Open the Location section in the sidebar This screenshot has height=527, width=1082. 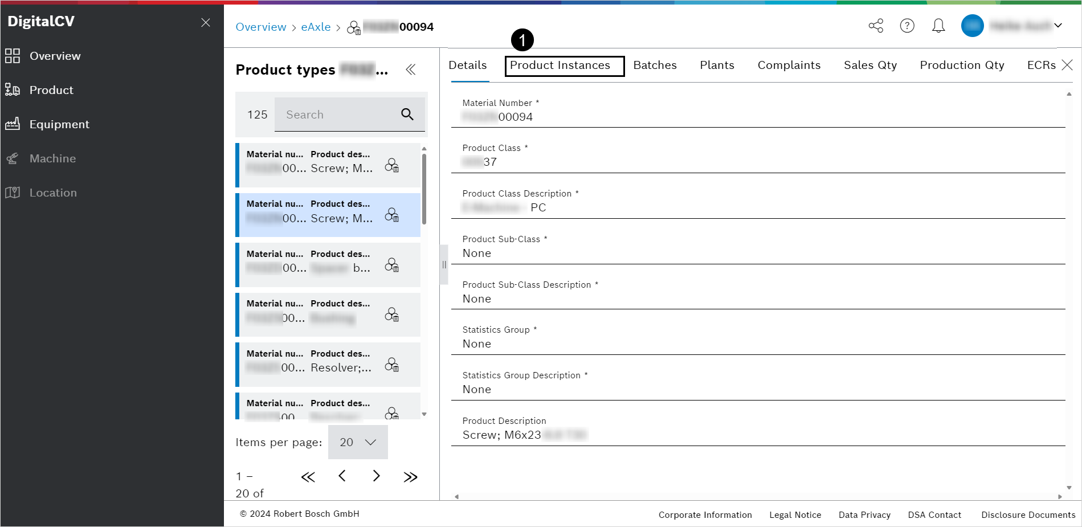(x=53, y=193)
